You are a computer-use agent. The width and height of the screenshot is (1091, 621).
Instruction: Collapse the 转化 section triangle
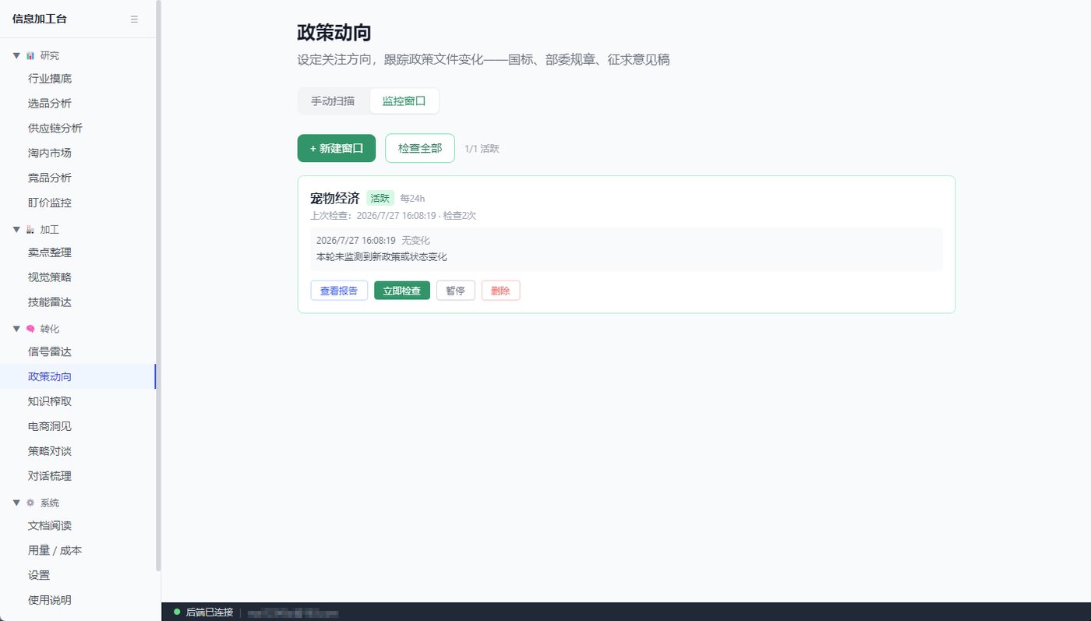tap(16, 329)
